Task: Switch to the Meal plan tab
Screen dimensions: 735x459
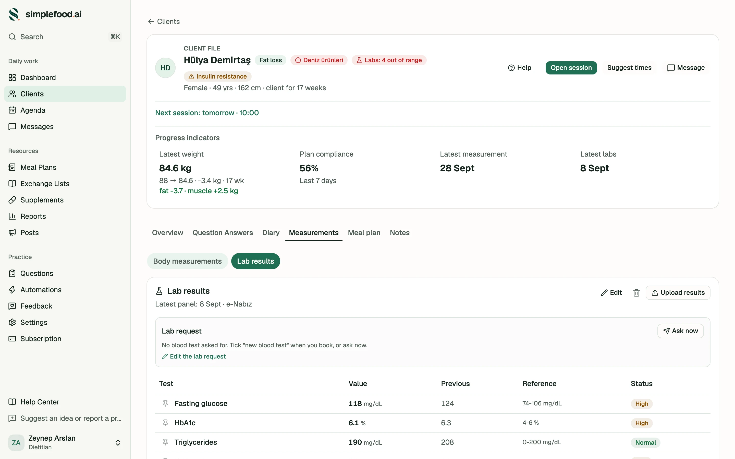Action: [x=364, y=233]
